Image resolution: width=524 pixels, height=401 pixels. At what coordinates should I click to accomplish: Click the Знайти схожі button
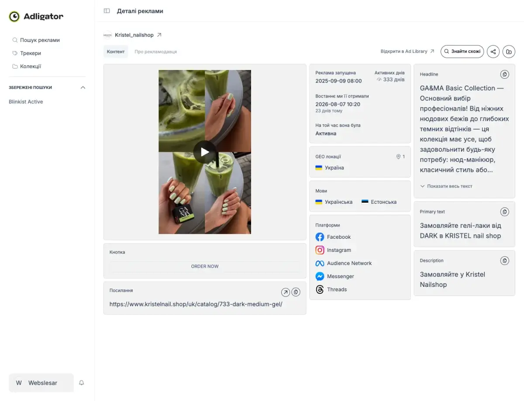pyautogui.click(x=462, y=52)
